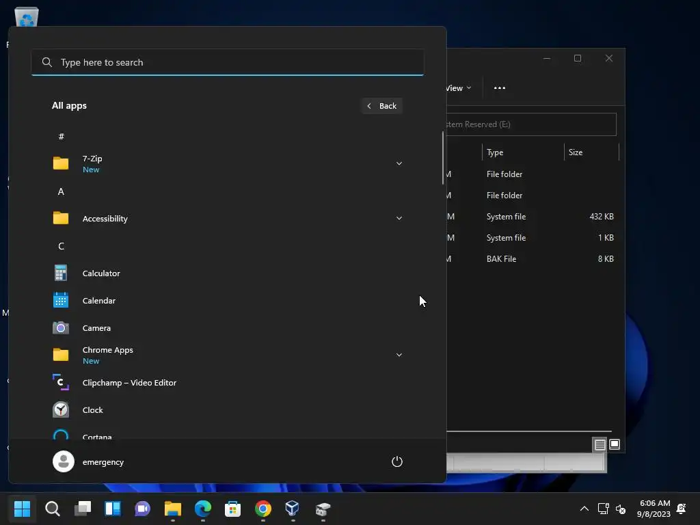Image resolution: width=700 pixels, height=525 pixels.
Task: Switch Explorer to details view layout
Action: [600, 444]
